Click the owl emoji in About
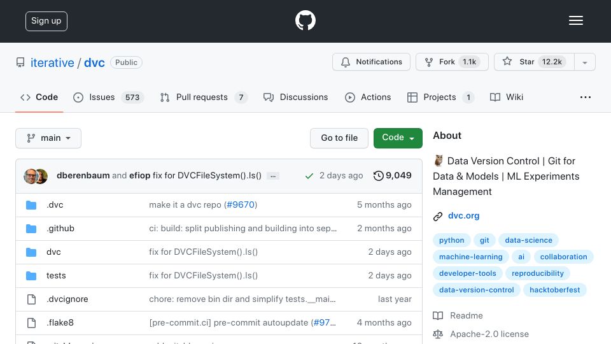This screenshot has width=611, height=344. click(439, 161)
